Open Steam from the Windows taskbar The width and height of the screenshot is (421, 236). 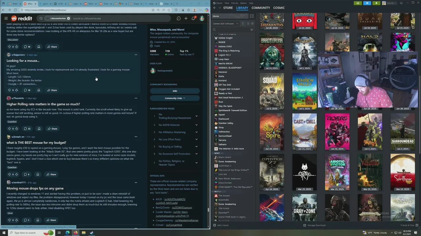point(91,233)
